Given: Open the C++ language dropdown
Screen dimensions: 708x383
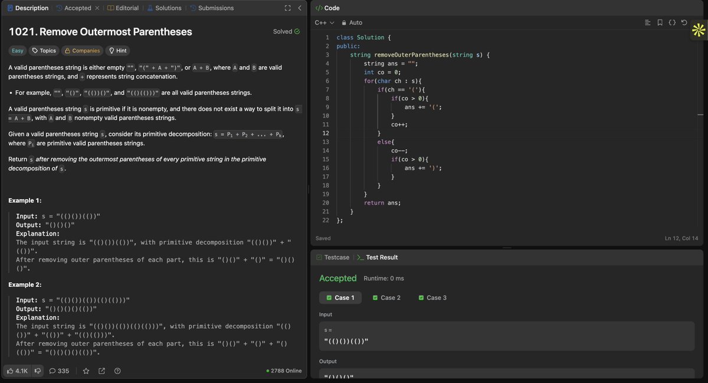Looking at the screenshot, I should [324, 22].
